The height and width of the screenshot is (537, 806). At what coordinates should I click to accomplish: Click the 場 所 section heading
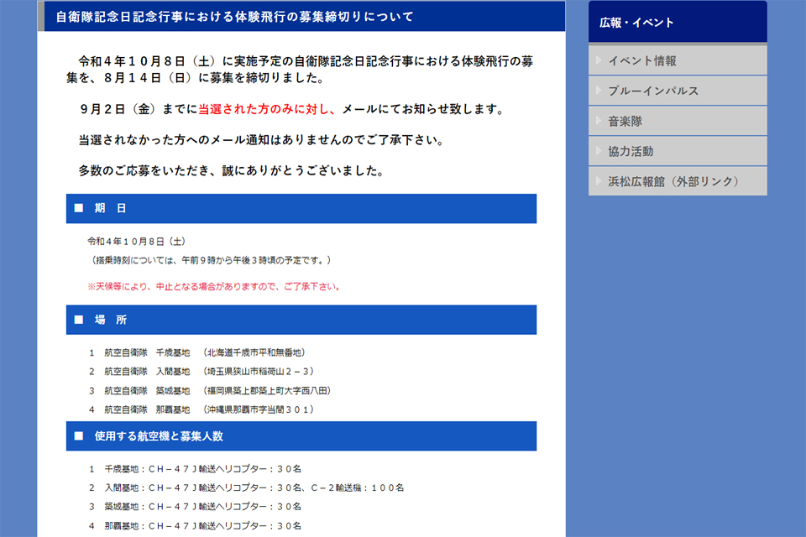301,320
